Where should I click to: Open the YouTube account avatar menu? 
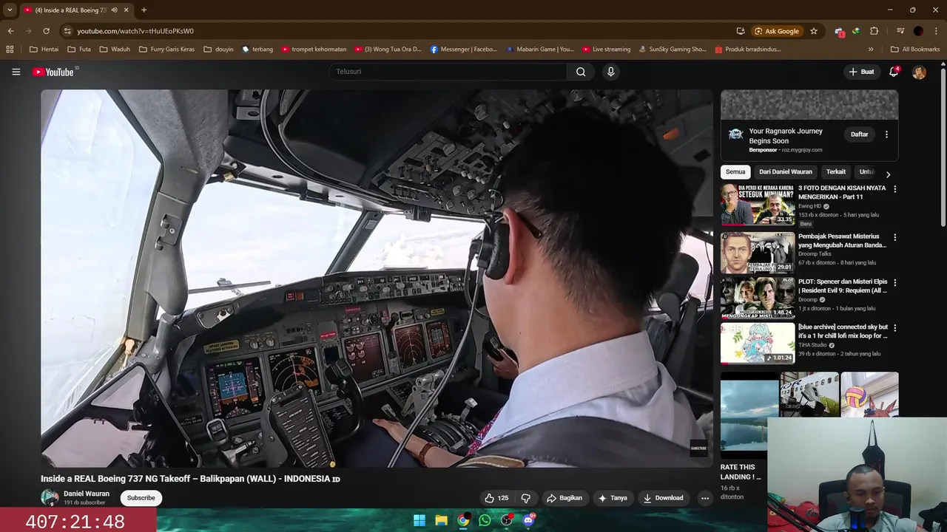919,72
